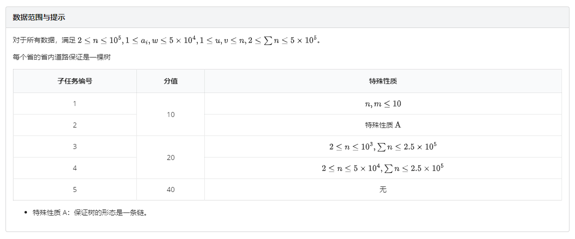Click the 特殊性质 A table cell

[383, 125]
